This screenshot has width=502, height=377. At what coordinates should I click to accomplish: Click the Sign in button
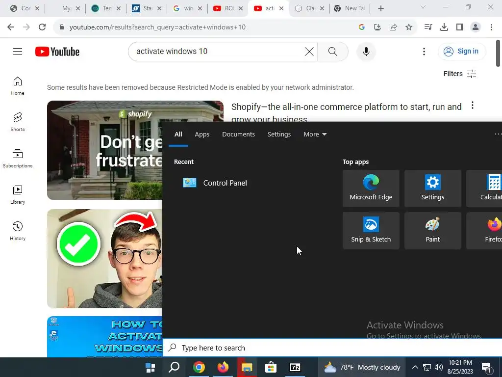(x=462, y=51)
